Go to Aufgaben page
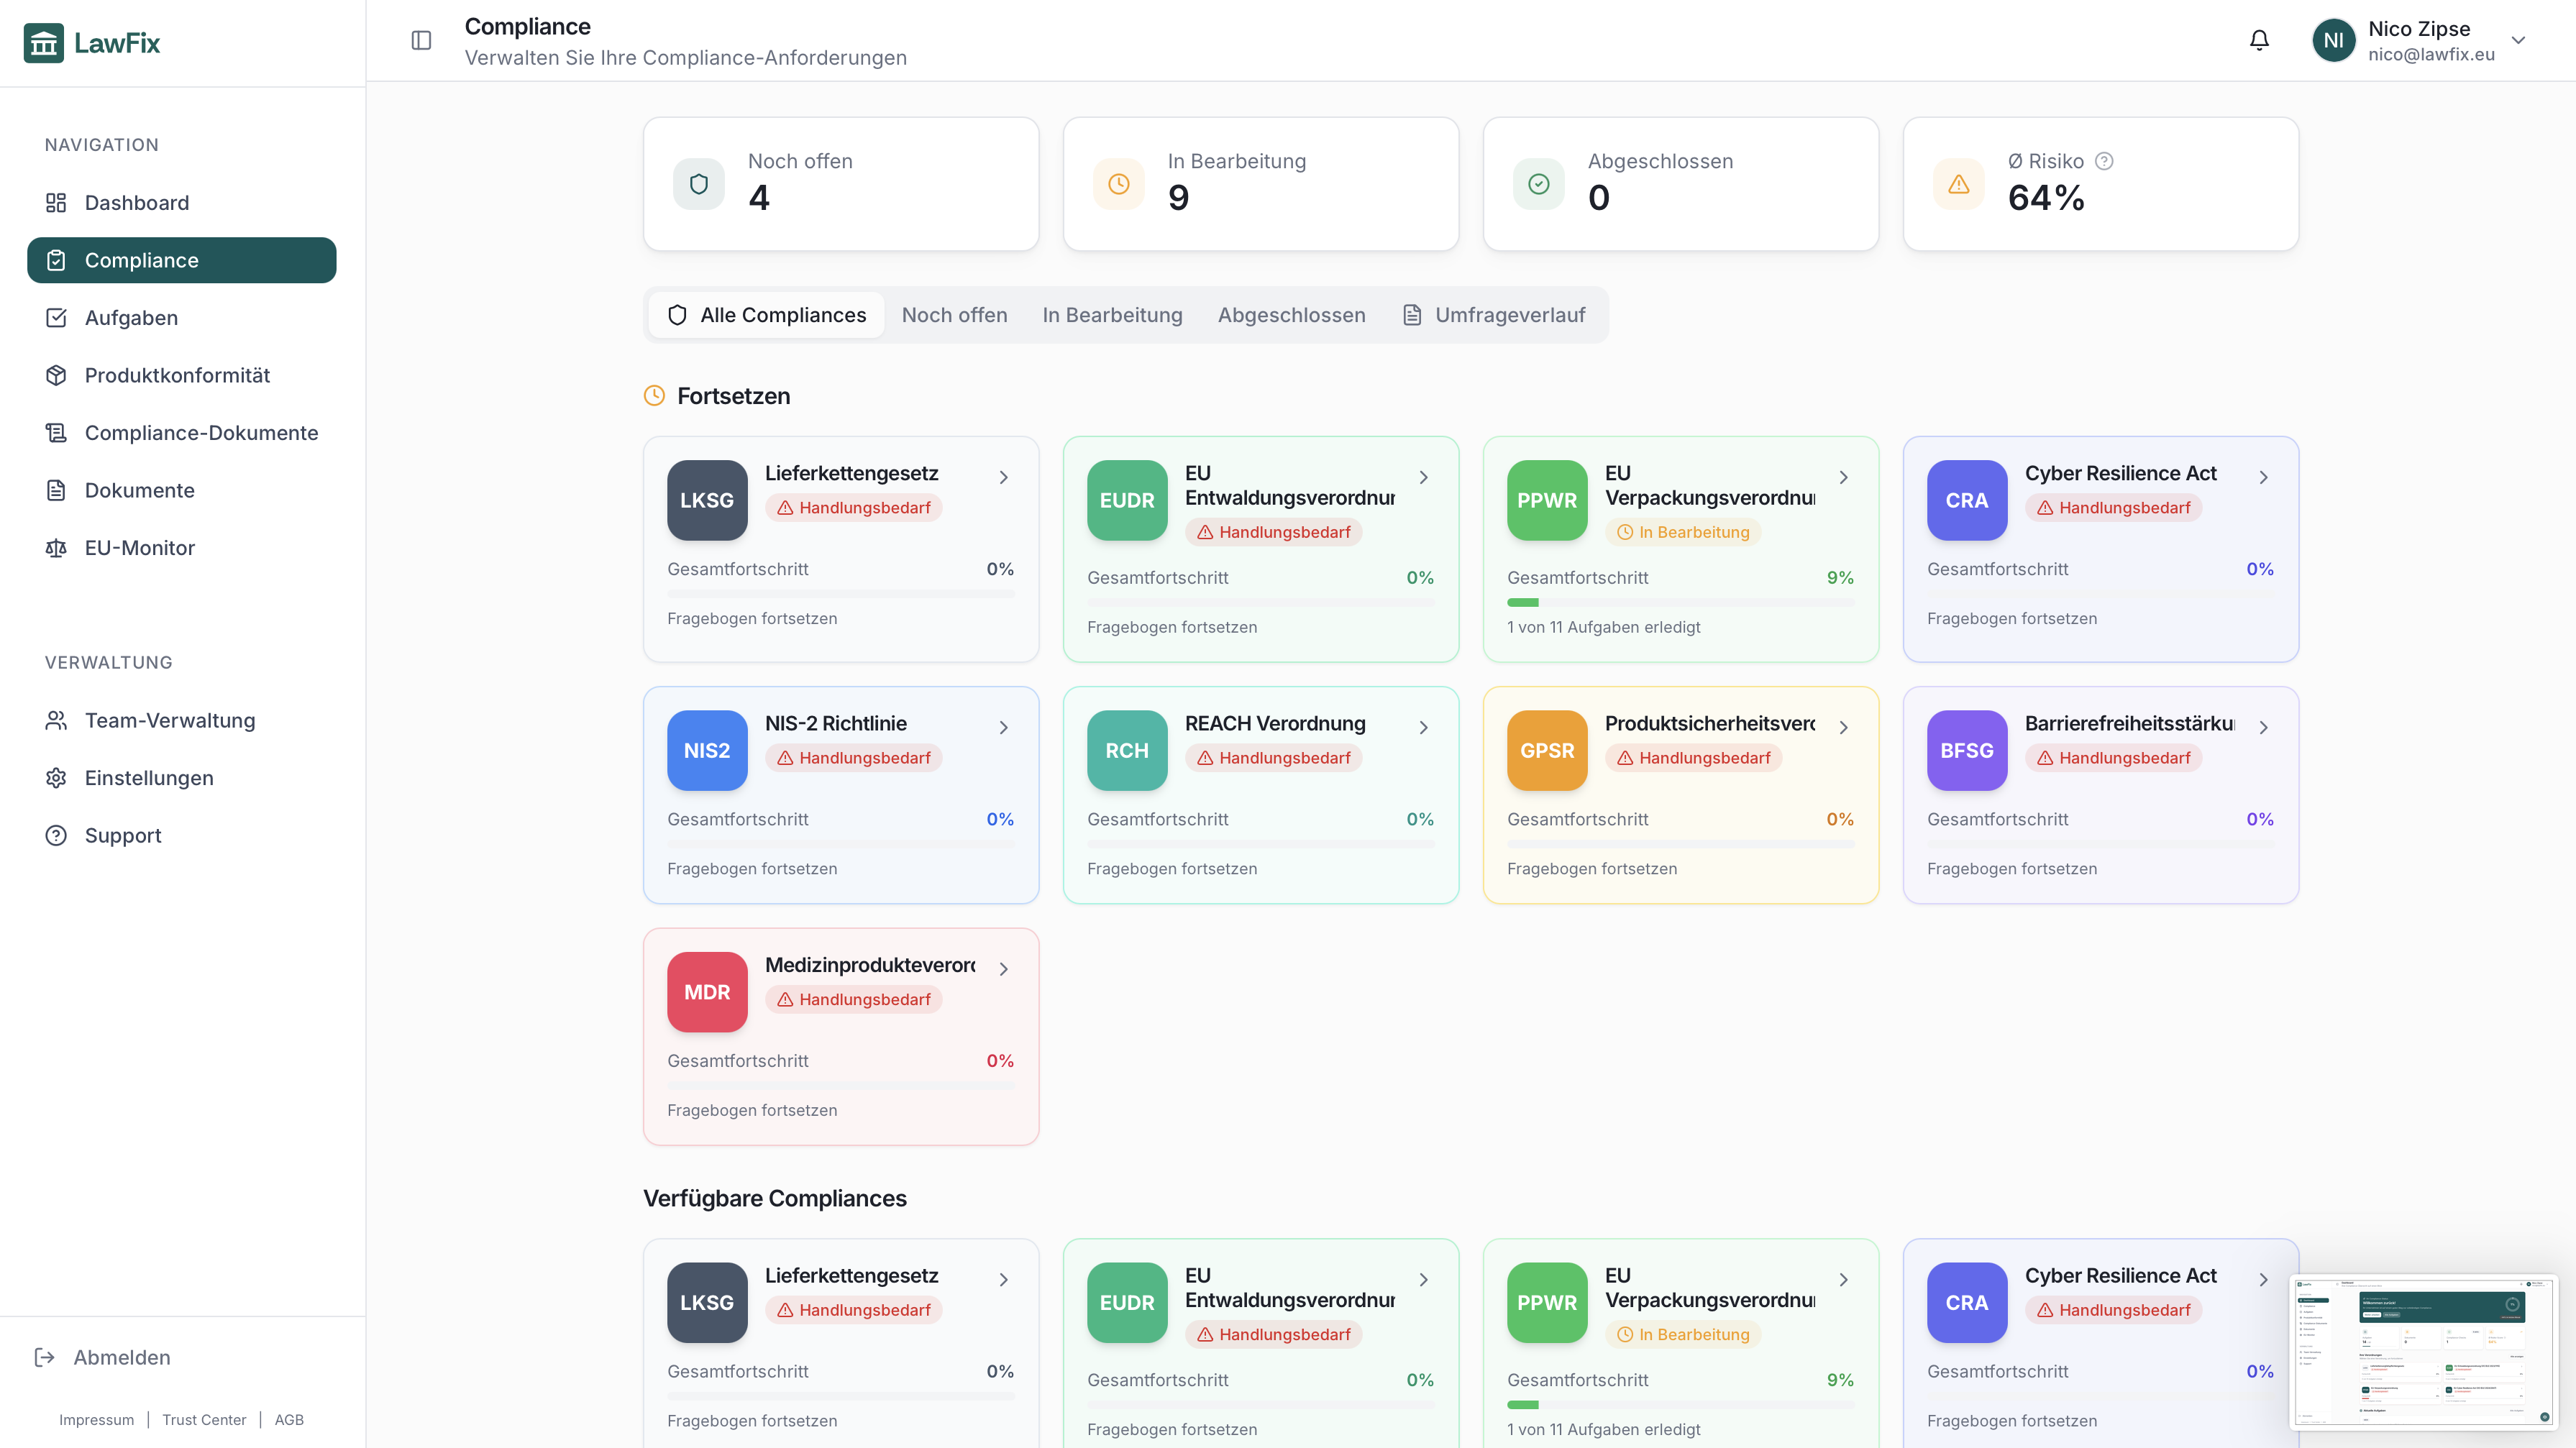The height and width of the screenshot is (1448, 2576). pos(182,317)
